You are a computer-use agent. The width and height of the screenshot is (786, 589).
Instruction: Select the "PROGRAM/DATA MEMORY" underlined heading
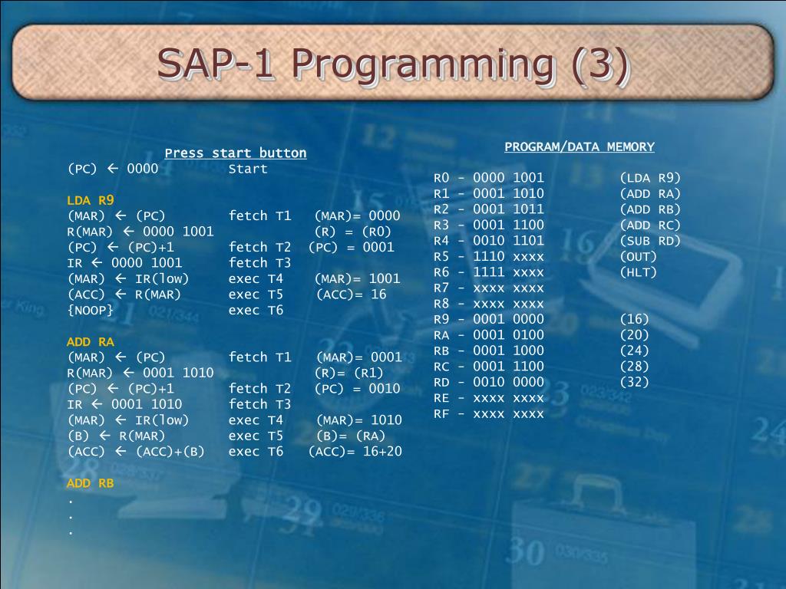pos(580,146)
